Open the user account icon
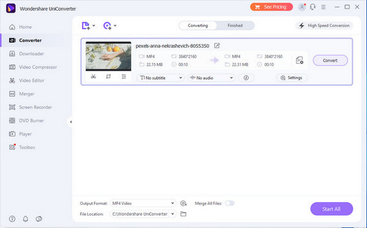 302,7
